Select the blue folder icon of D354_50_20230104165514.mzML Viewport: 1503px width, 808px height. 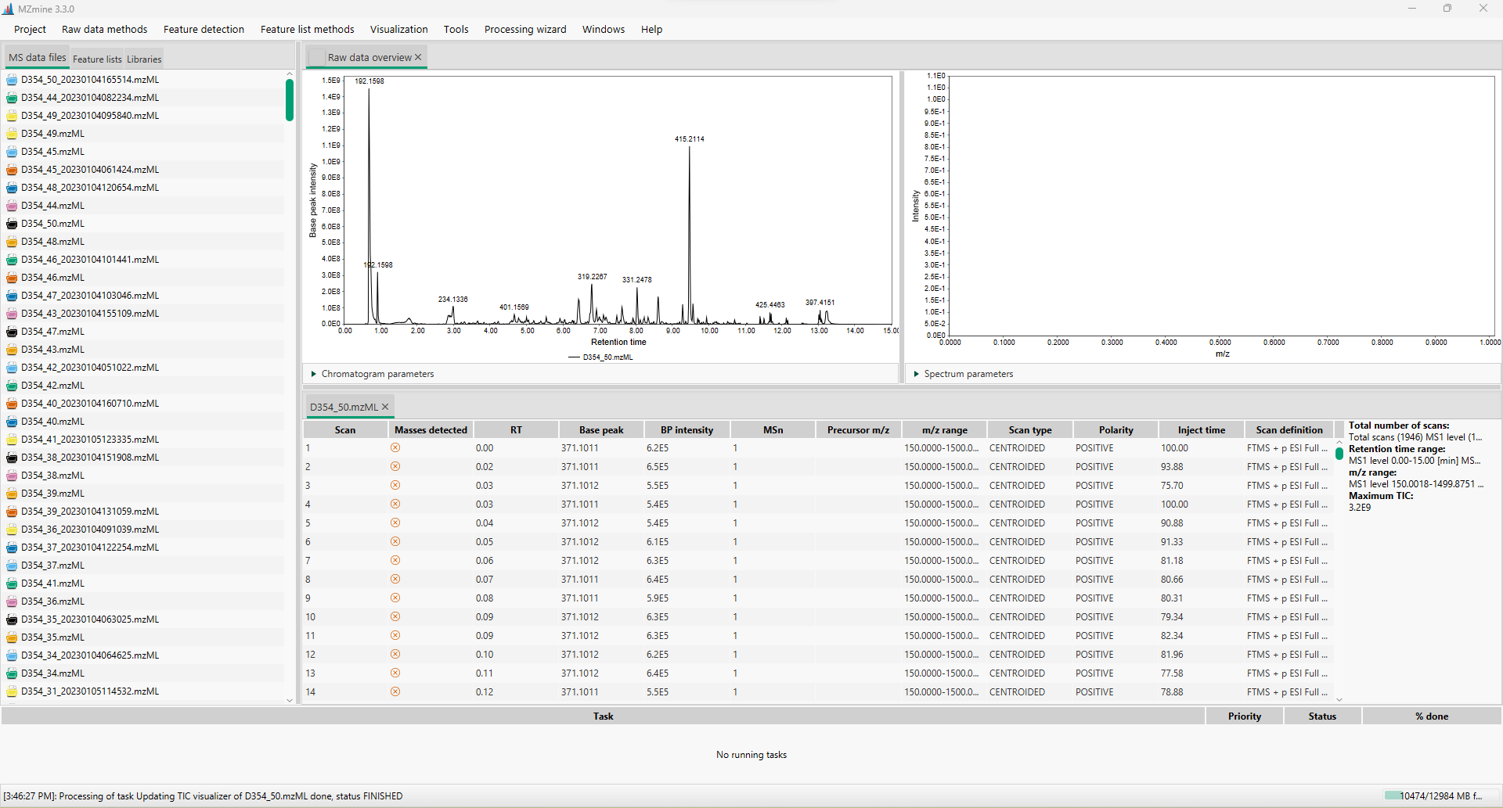pyautogui.click(x=11, y=79)
